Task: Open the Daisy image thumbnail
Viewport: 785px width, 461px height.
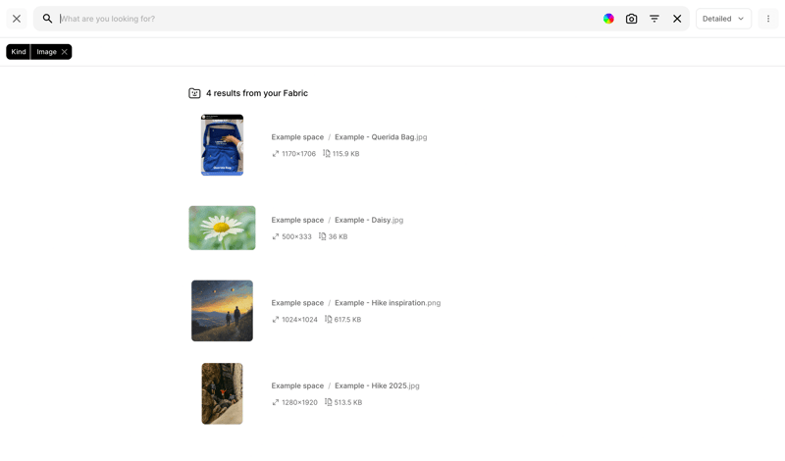Action: 222,228
